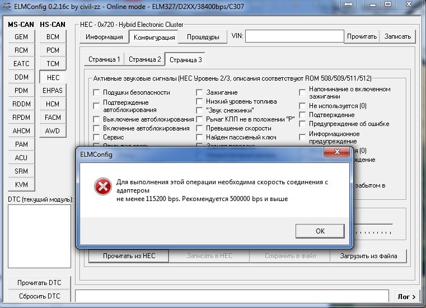Choose the FACM module
This screenshot has height=308, width=426.
(53, 118)
